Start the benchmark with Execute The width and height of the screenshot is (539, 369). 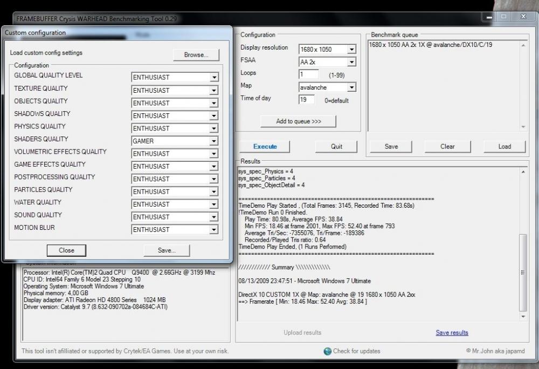(x=265, y=146)
